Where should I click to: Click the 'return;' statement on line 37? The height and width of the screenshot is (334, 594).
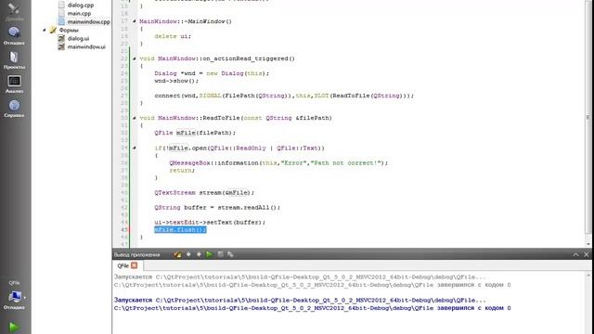[182, 170]
